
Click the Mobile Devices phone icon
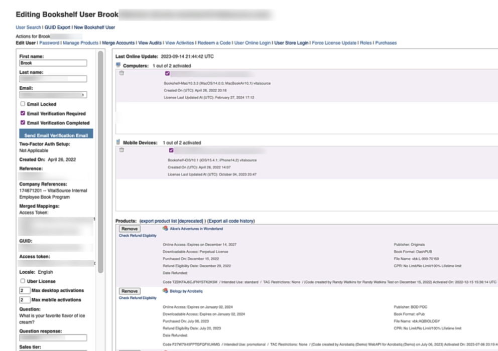click(x=118, y=142)
